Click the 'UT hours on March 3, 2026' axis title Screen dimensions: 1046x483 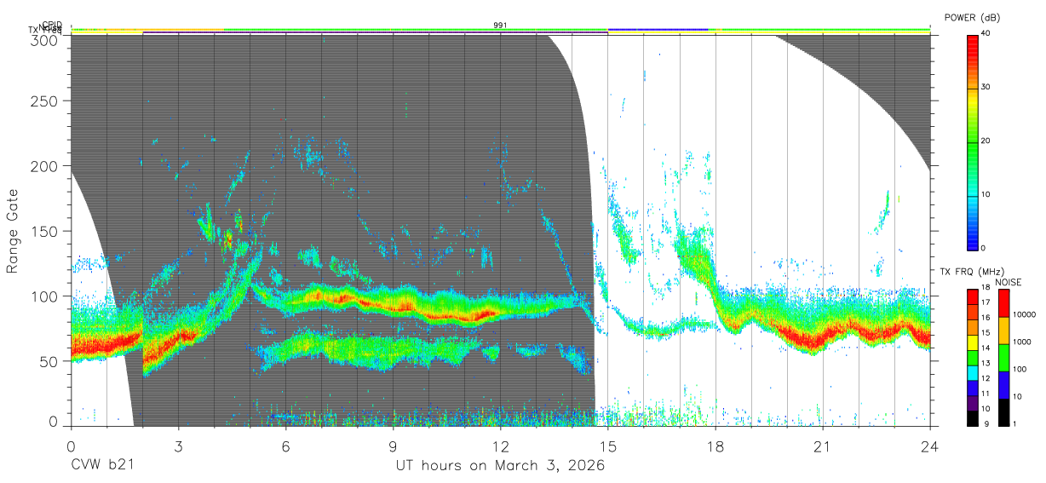coord(500,466)
